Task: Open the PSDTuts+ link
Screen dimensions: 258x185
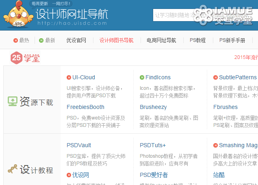Action: pyautogui.click(x=153, y=145)
